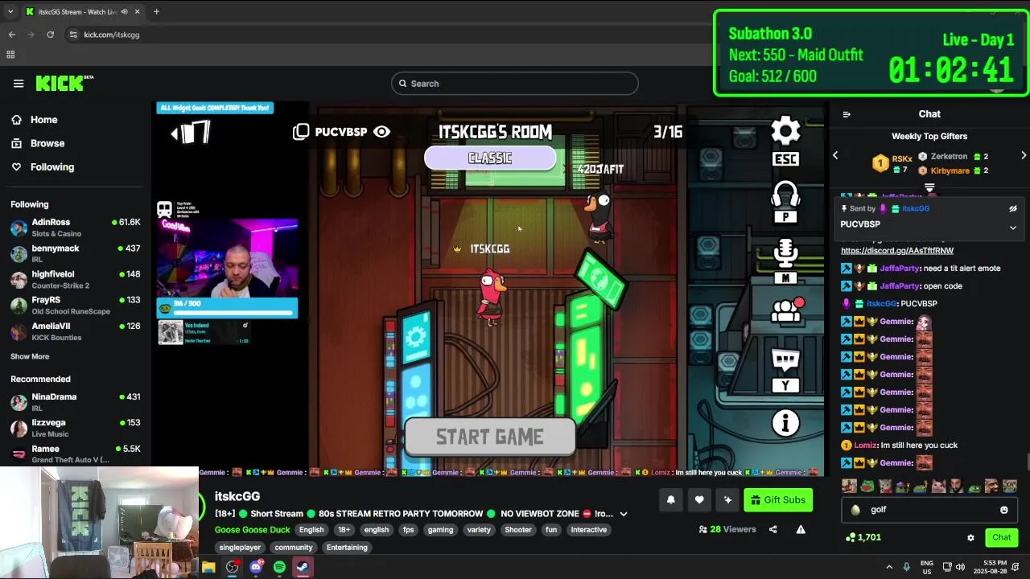Click the chat scrollbar
Image resolution: width=1030 pixels, height=579 pixels.
pos(1028,462)
